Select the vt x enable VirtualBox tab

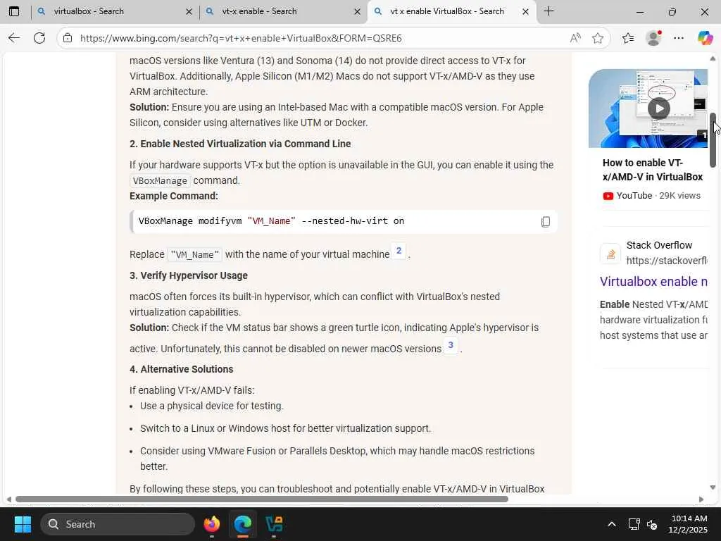click(451, 11)
